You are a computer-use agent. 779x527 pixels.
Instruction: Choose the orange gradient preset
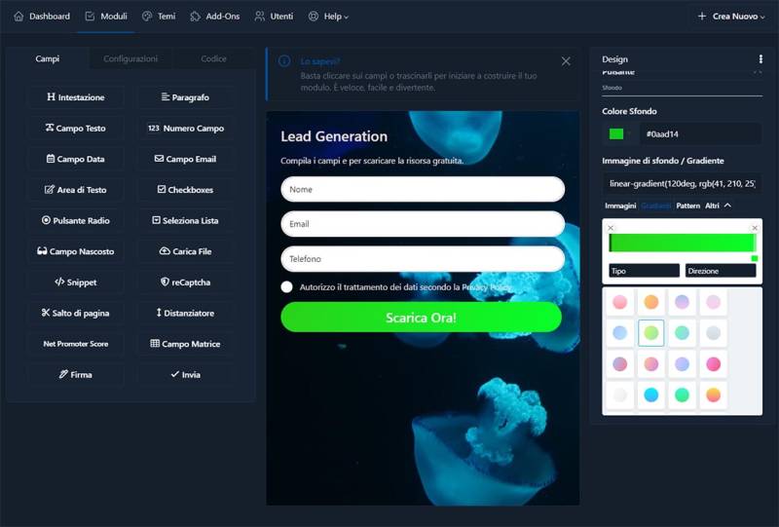pyautogui.click(x=650, y=302)
